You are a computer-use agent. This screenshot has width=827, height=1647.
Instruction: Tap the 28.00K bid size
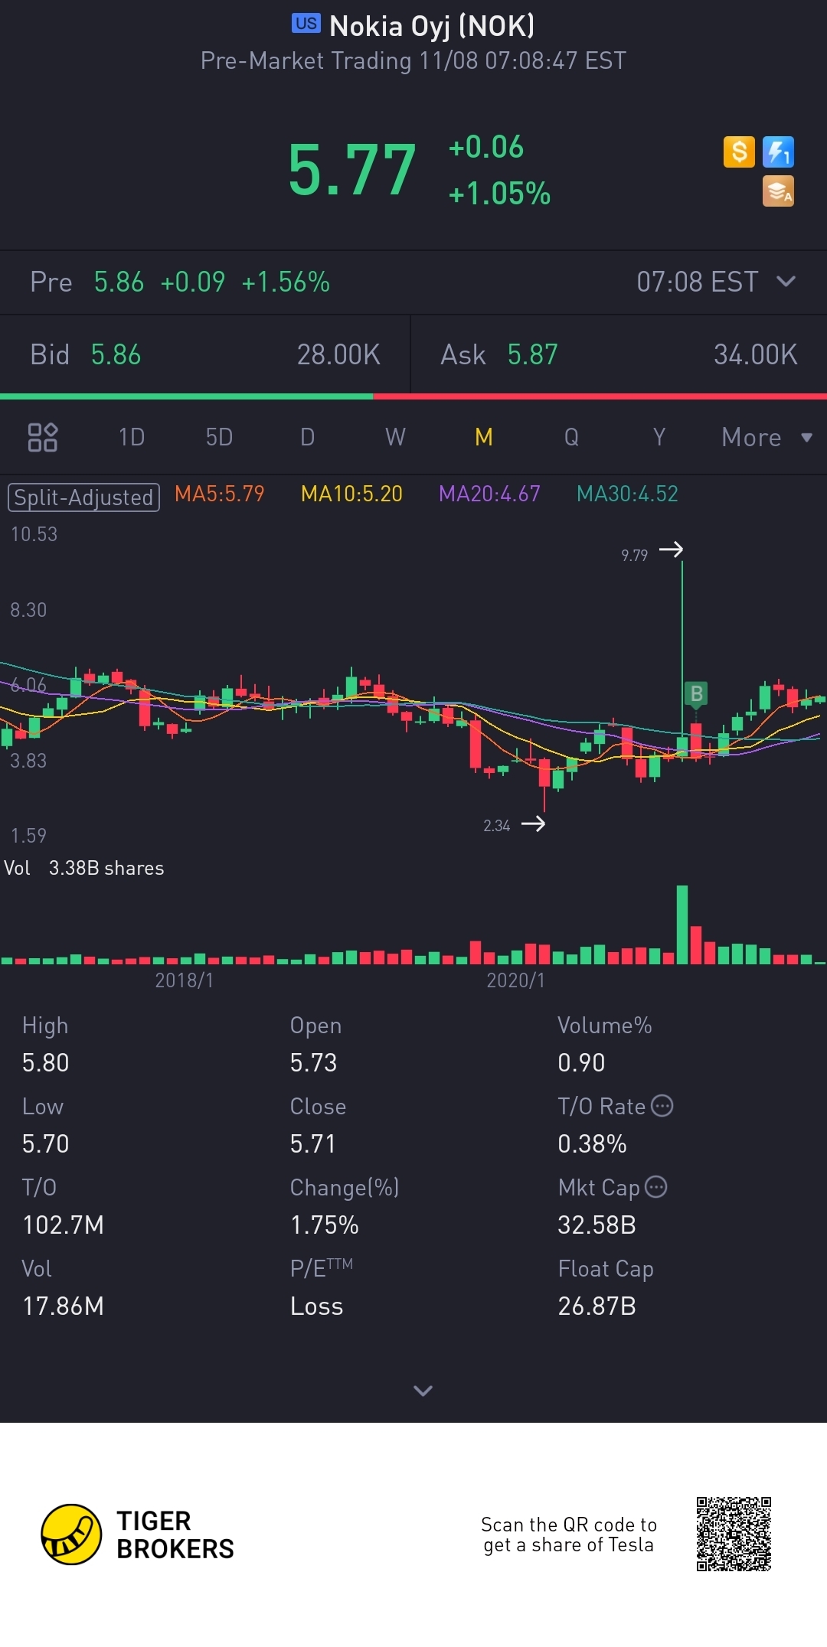[338, 354]
